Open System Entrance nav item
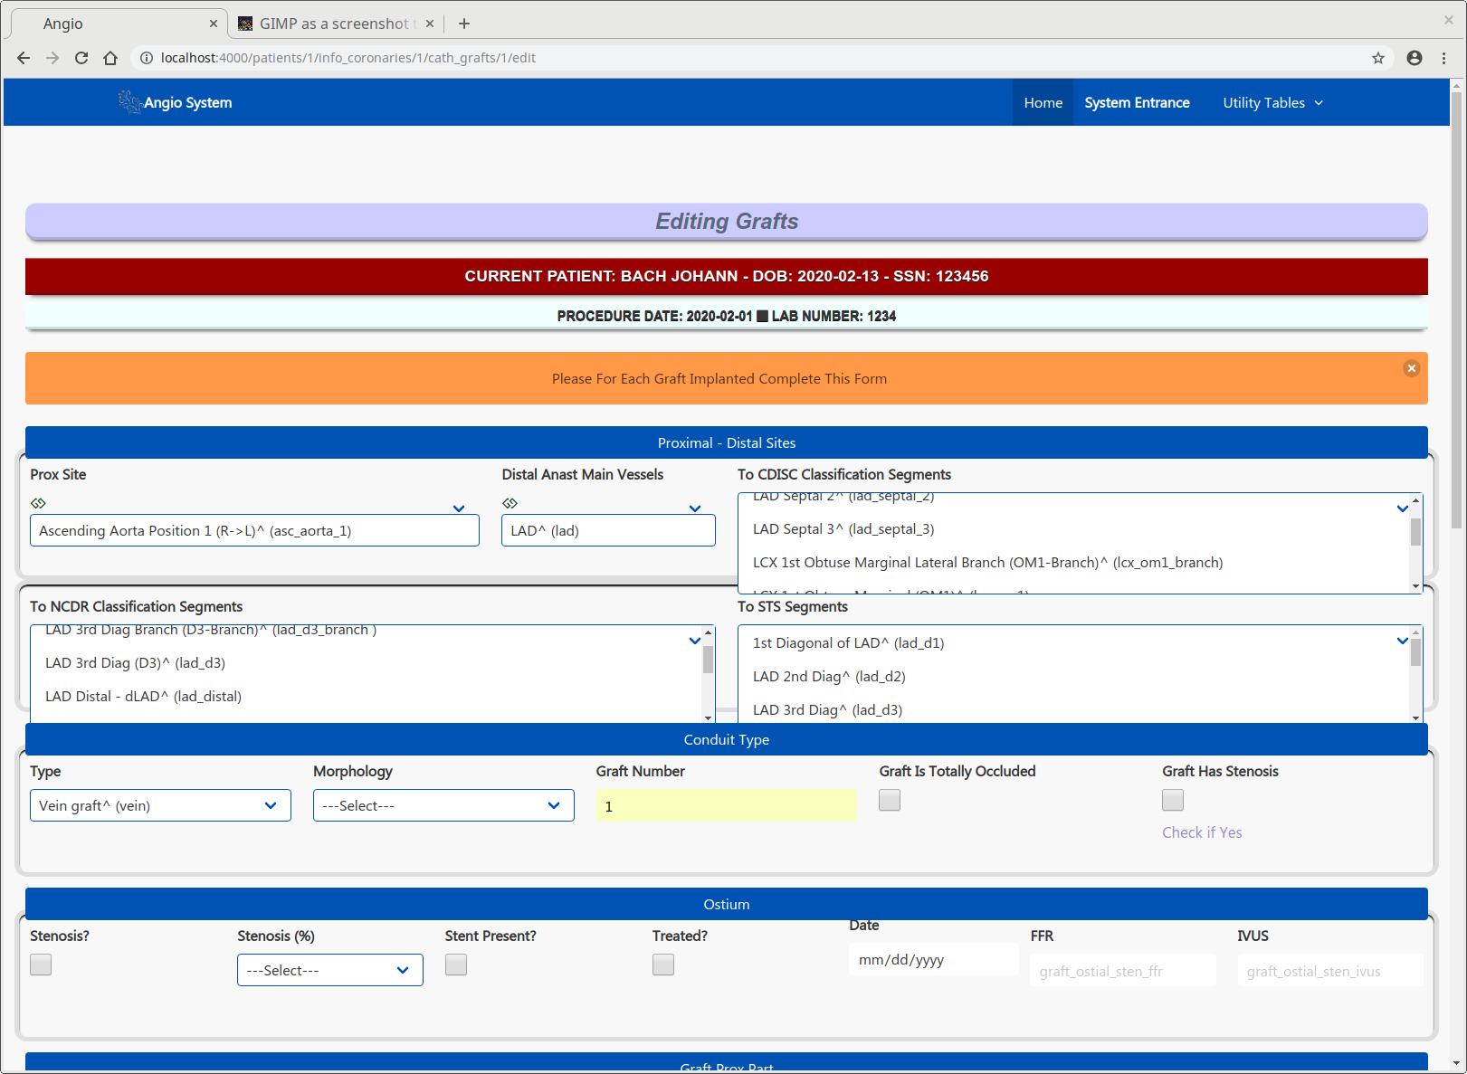Viewport: 1467px width, 1074px height. (x=1137, y=103)
